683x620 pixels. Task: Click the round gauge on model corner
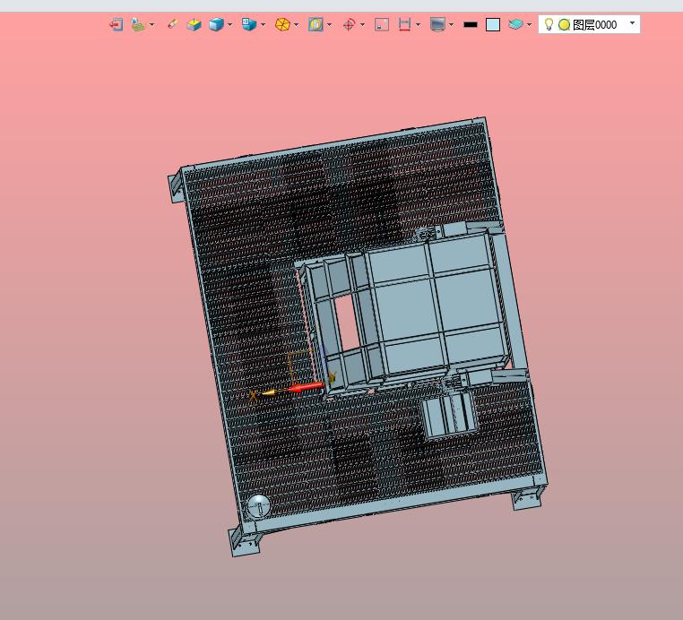(x=258, y=506)
